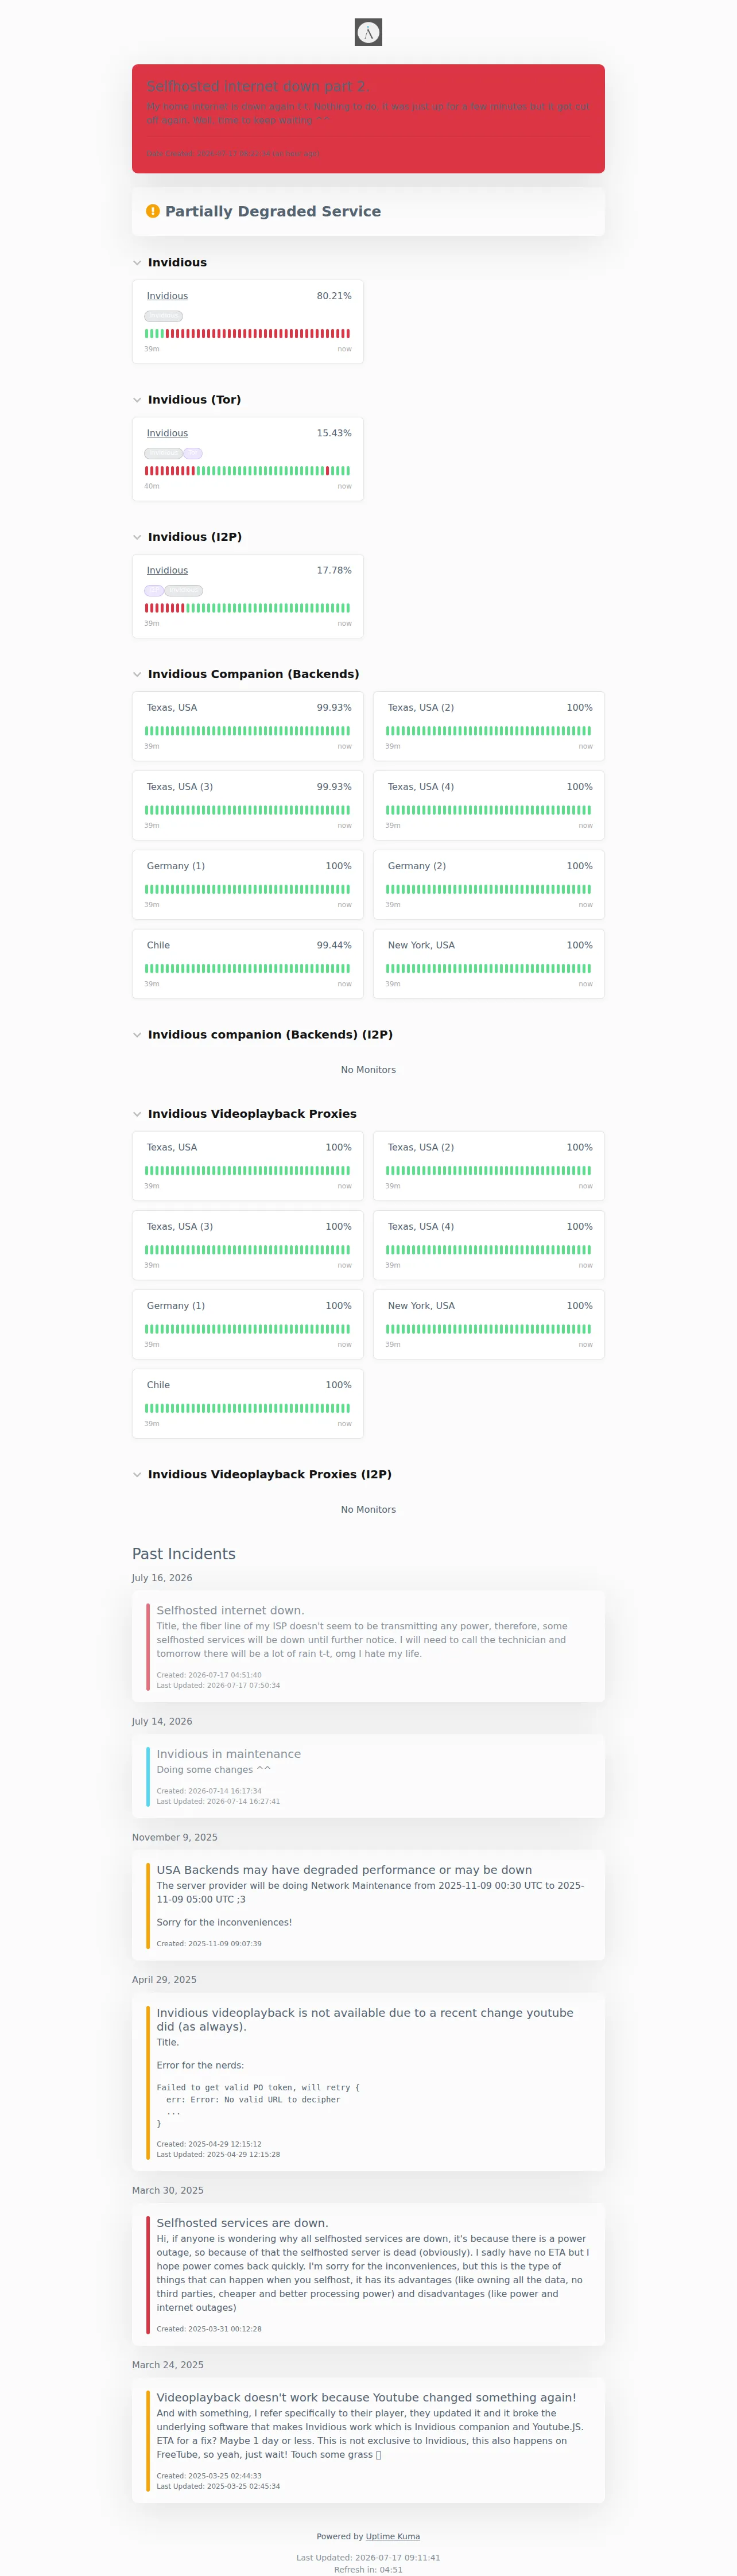Click the Tor tag badge on Invidious monitor
This screenshot has width=737, height=2576.
(x=193, y=453)
